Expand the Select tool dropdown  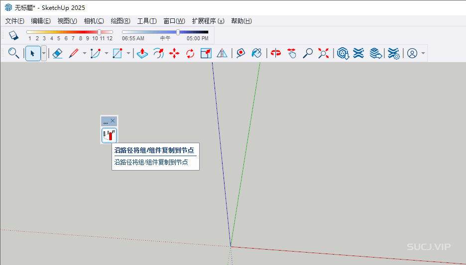(44, 53)
